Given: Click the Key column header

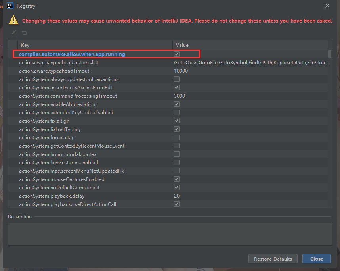Looking at the screenshot, I should (x=95, y=45).
